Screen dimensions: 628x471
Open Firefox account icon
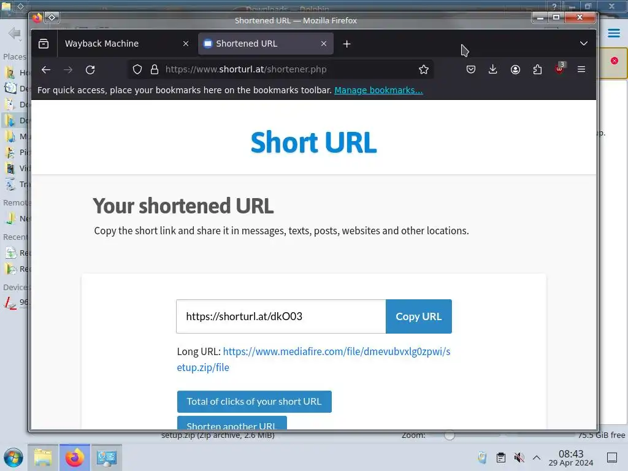point(515,70)
